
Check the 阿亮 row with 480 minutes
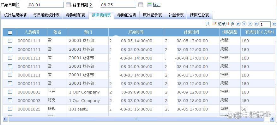coord(10,100)
